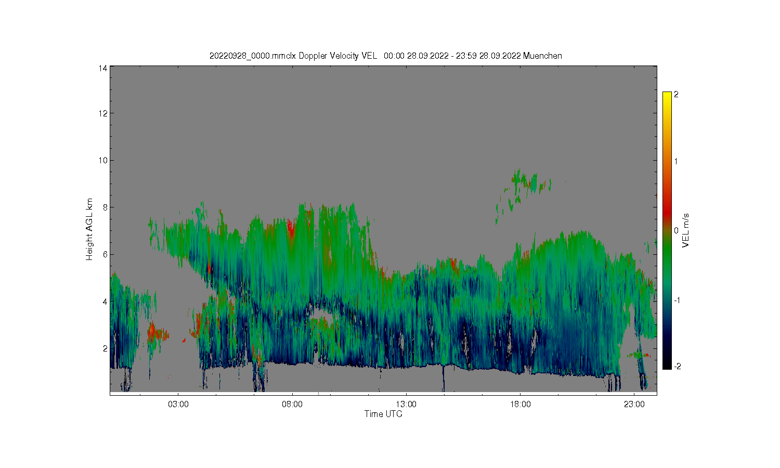Click the dark bottom of the colorbar

point(667,363)
